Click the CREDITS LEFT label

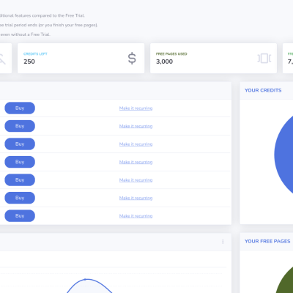coord(35,53)
